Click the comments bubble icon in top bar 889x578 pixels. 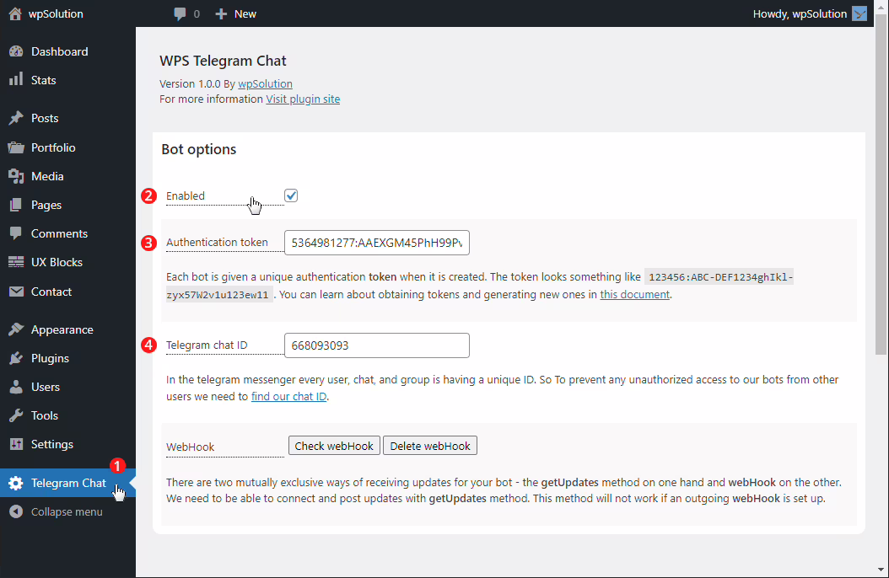click(180, 13)
